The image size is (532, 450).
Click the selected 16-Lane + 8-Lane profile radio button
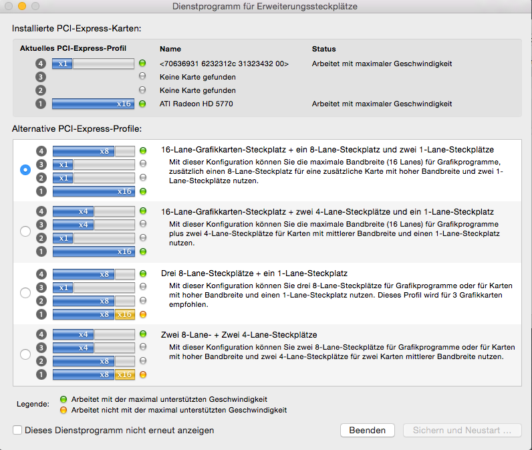[x=25, y=170]
